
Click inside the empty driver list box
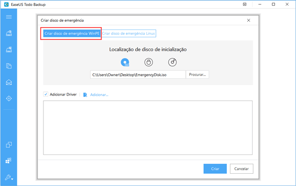pyautogui.click(x=148, y=127)
